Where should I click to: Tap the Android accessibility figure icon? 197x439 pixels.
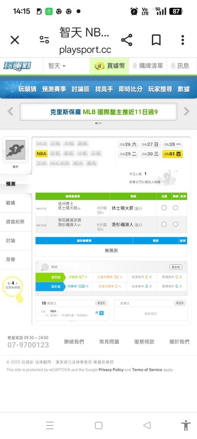[186, 425]
